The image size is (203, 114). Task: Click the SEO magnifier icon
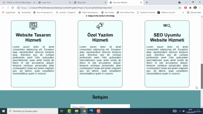(167, 26)
